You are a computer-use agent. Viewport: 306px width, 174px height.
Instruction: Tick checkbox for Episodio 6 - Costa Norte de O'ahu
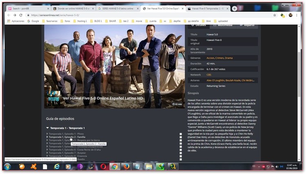coord(181,150)
